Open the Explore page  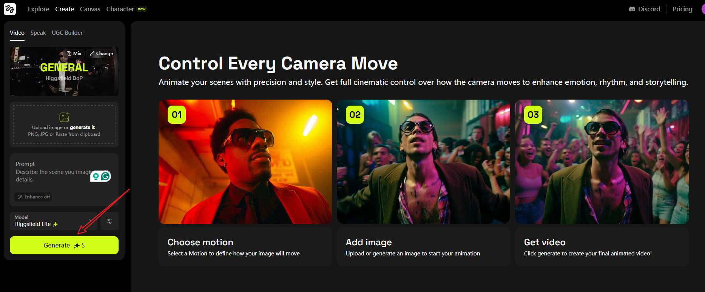click(x=39, y=9)
